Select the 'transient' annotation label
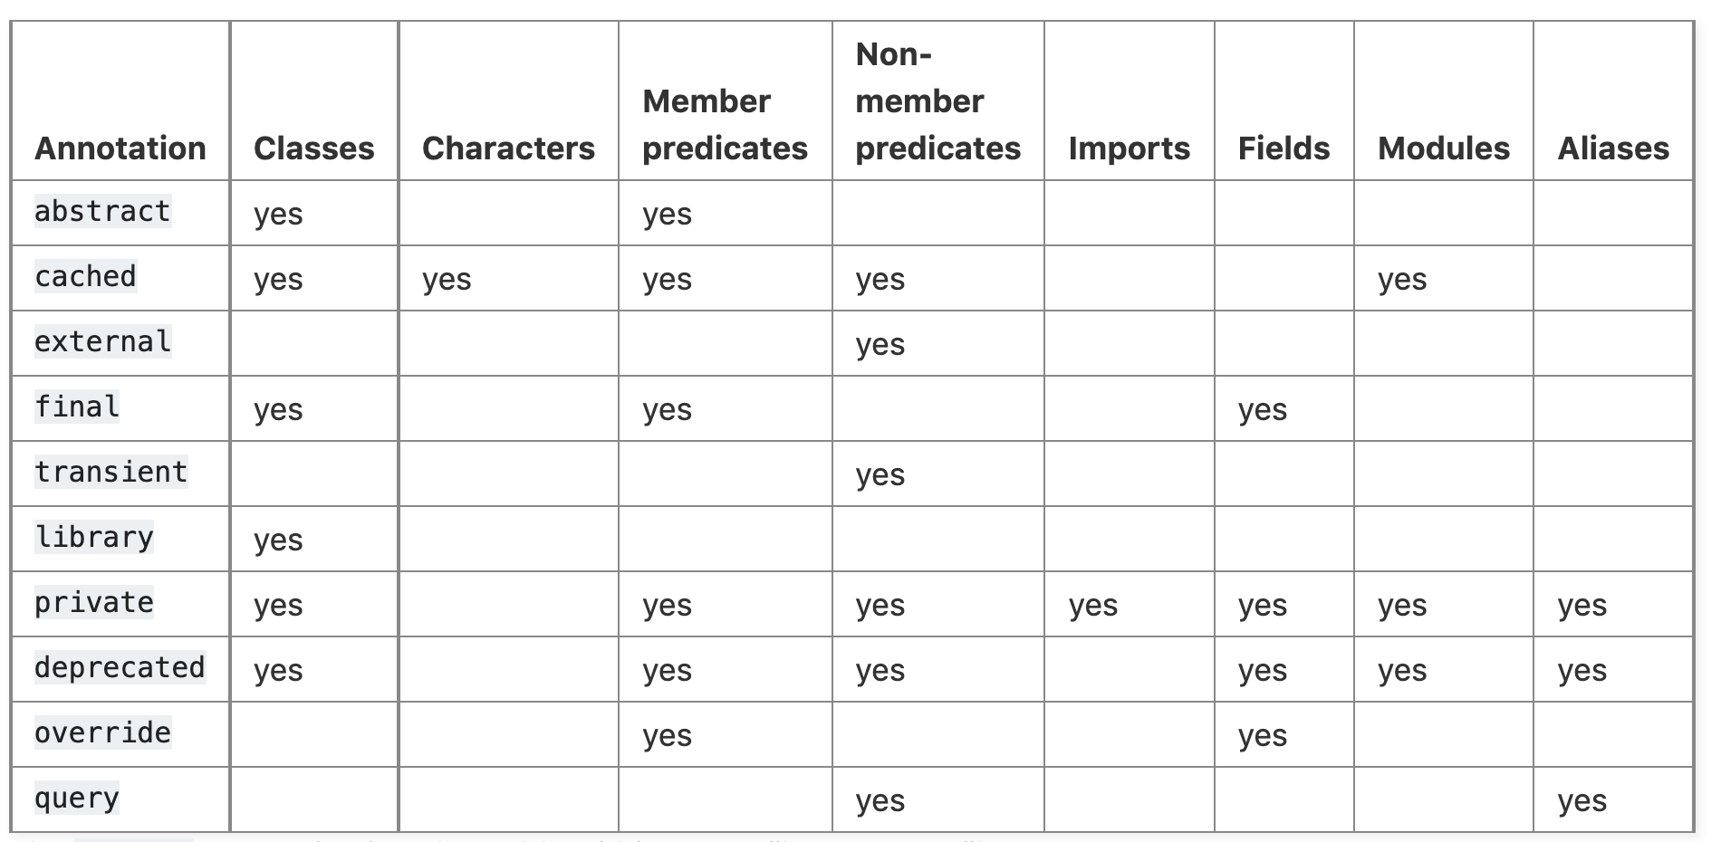The height and width of the screenshot is (842, 1721). click(111, 472)
